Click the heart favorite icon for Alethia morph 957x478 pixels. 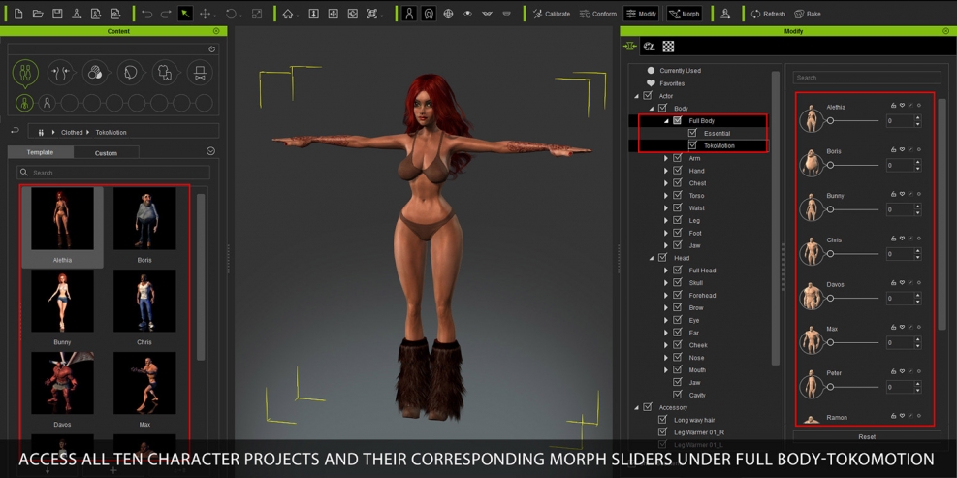[902, 106]
